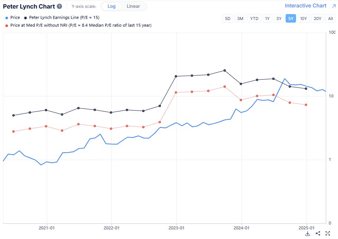
Task: Select the 5Y time range
Action: point(291,19)
